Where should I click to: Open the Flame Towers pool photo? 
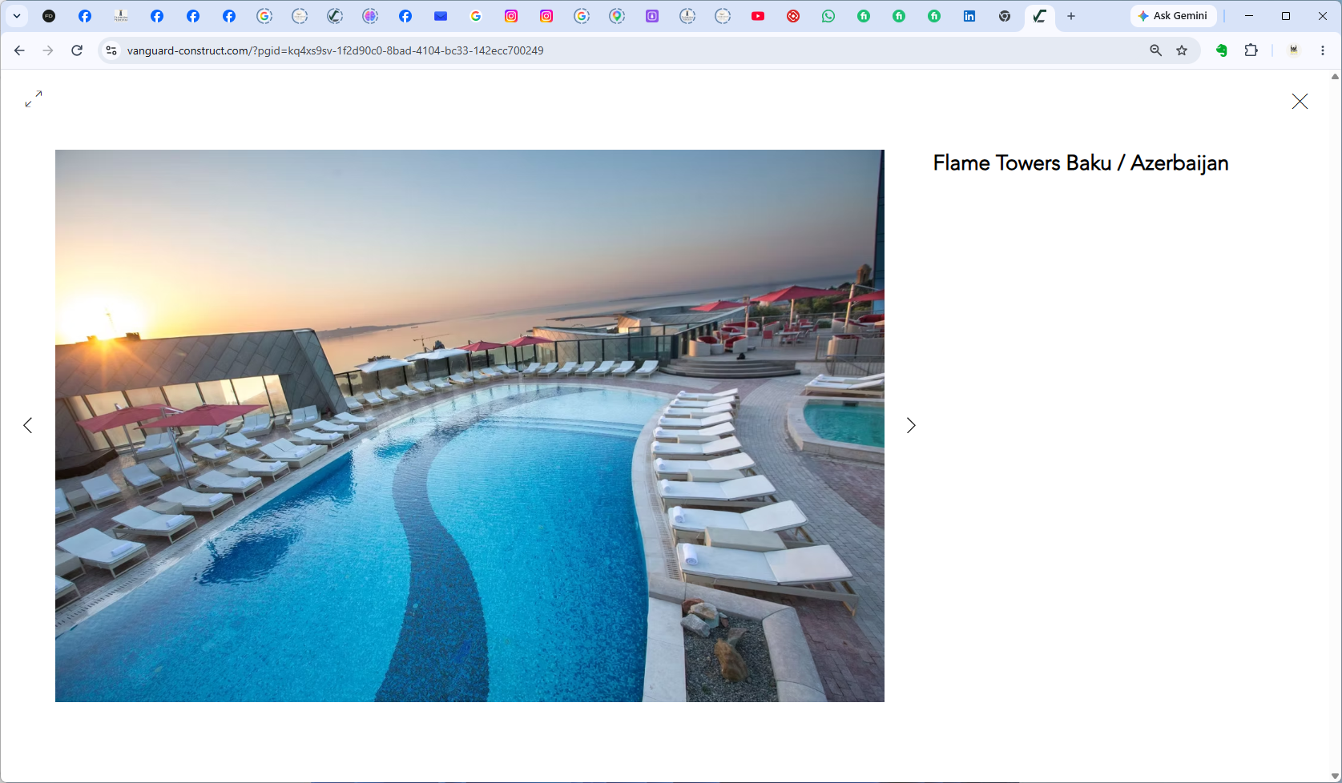coord(469,426)
